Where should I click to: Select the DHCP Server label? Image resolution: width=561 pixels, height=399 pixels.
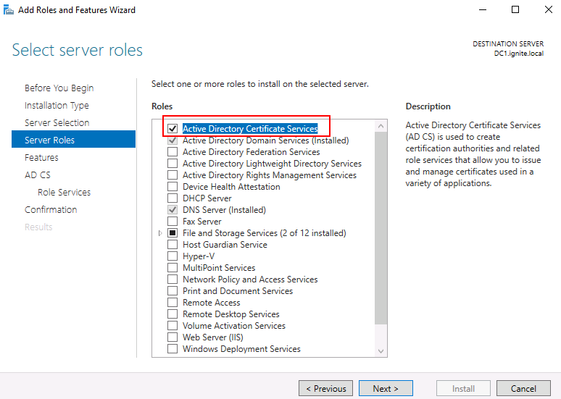point(207,198)
